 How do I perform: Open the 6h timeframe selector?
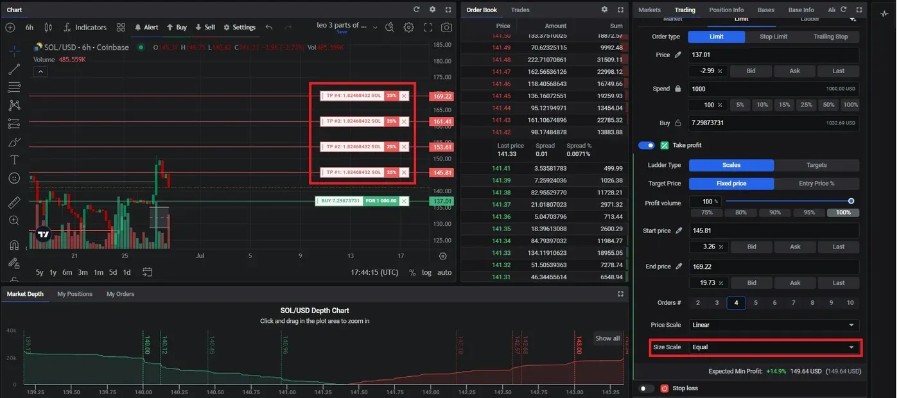pos(30,28)
